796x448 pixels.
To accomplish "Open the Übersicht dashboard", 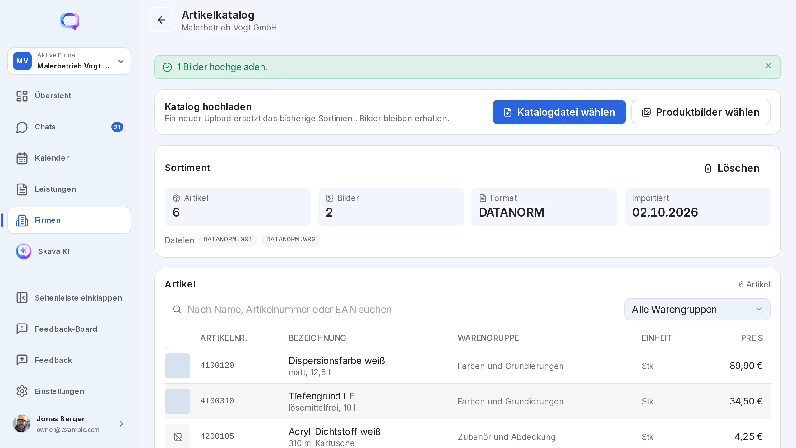I will pos(69,96).
